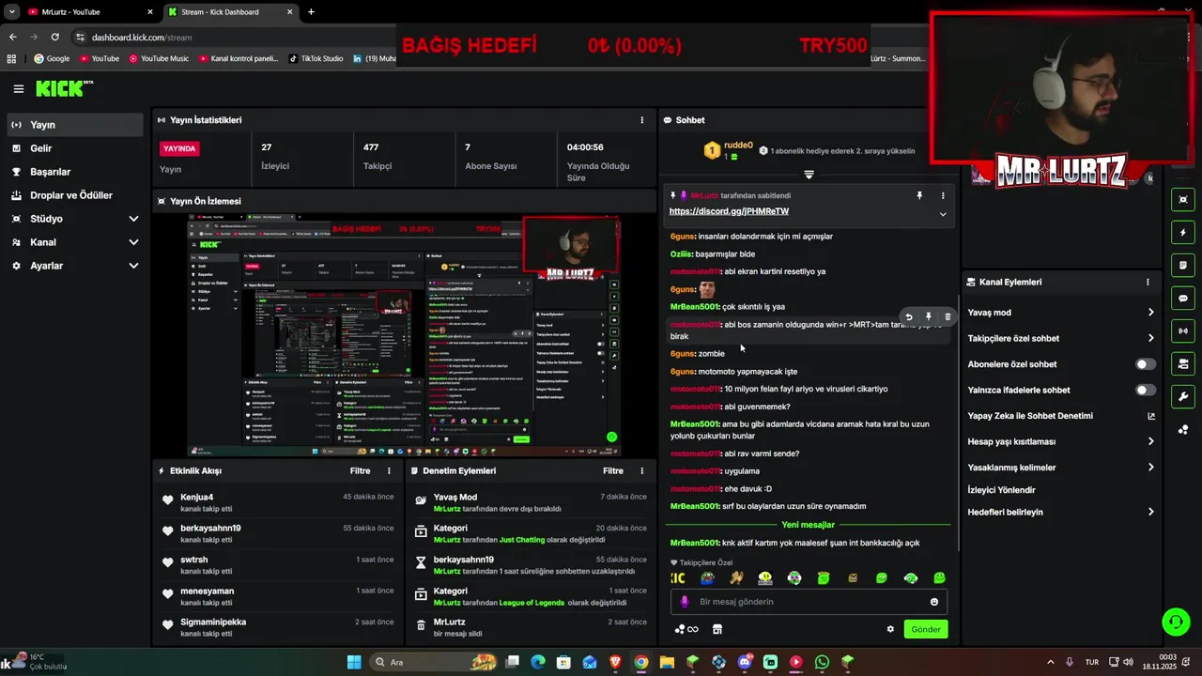Open Yayın İstatistikleri panel options menu

pyautogui.click(x=642, y=120)
